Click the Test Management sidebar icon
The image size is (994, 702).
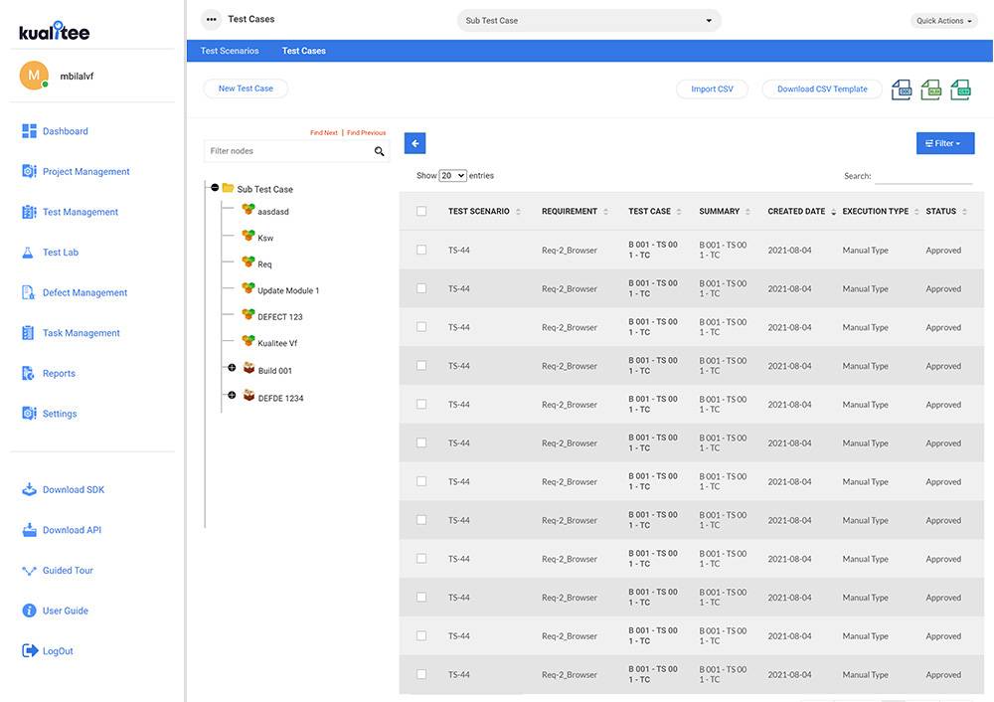pos(29,212)
